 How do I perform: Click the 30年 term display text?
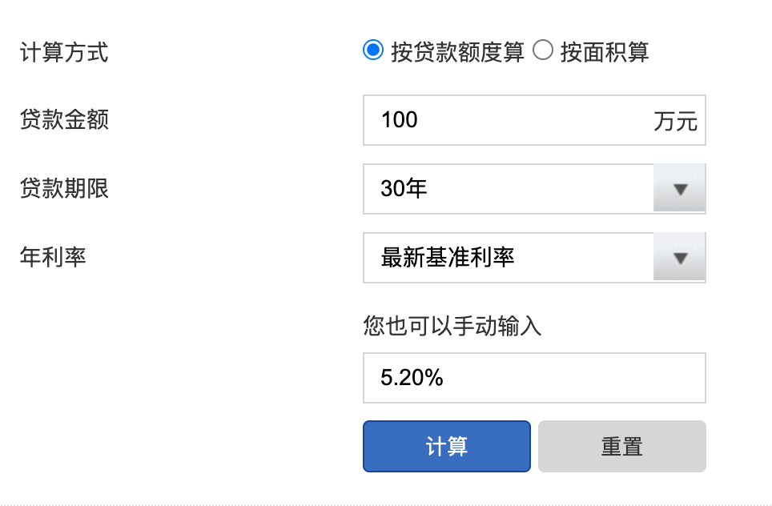(404, 189)
